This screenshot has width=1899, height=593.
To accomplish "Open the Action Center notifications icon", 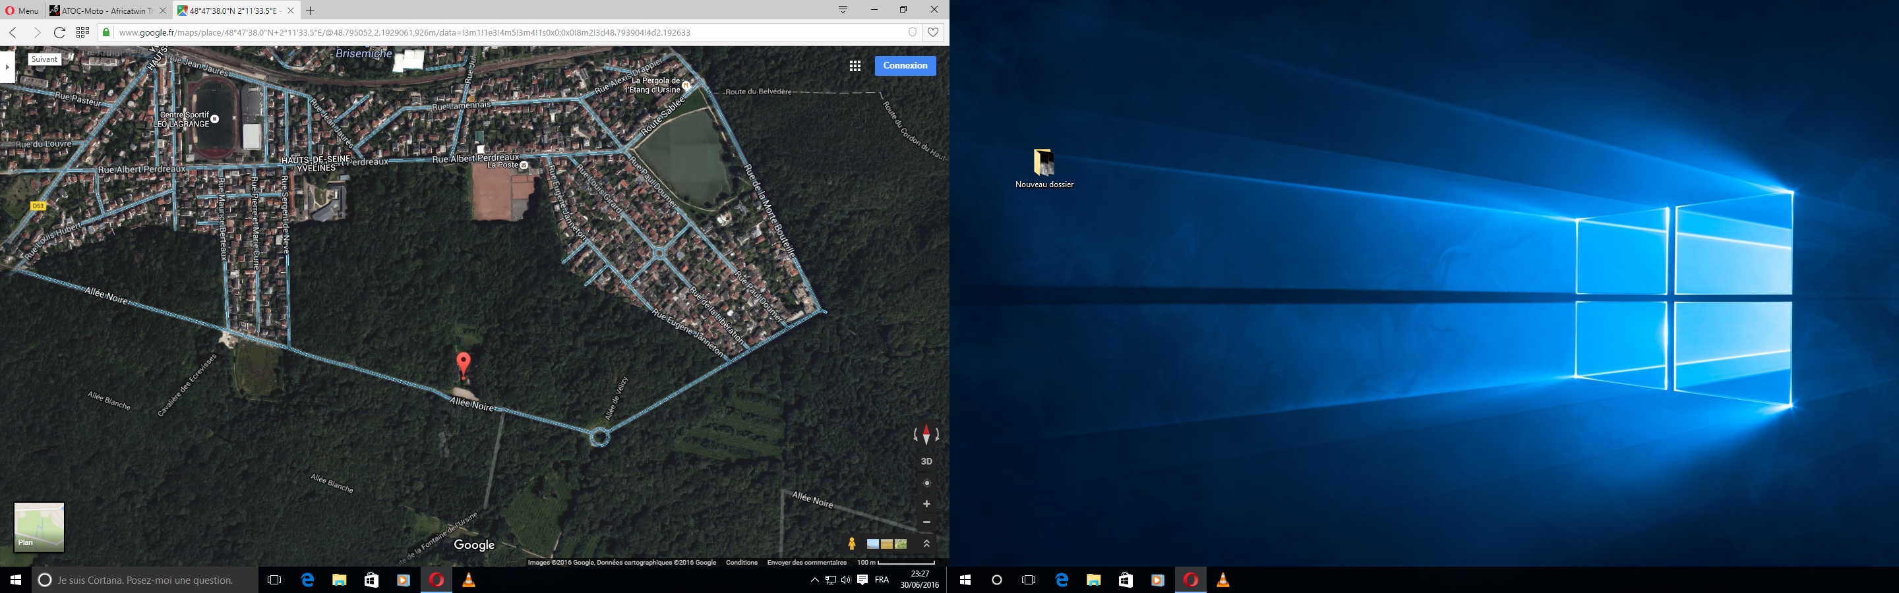I will tap(862, 580).
